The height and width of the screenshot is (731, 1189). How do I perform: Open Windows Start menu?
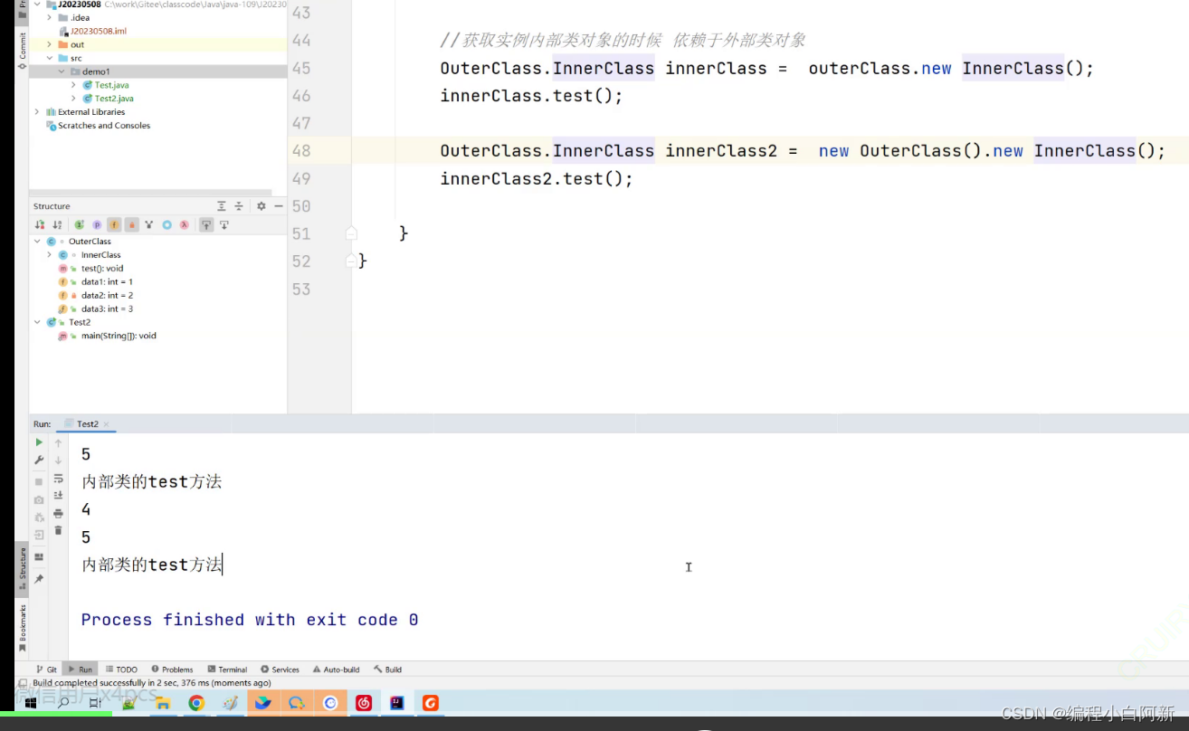pyautogui.click(x=30, y=703)
